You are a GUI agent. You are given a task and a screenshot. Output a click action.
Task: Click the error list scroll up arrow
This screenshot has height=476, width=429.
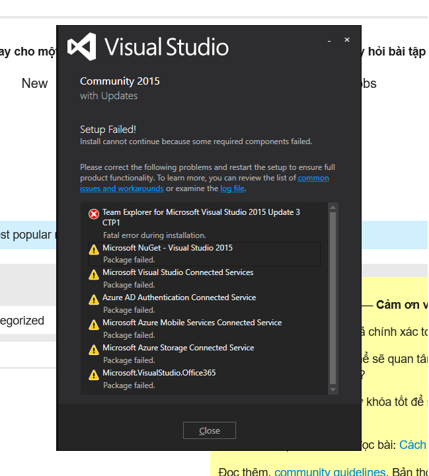(332, 208)
